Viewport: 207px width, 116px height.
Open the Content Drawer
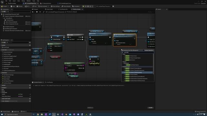pos(5,111)
